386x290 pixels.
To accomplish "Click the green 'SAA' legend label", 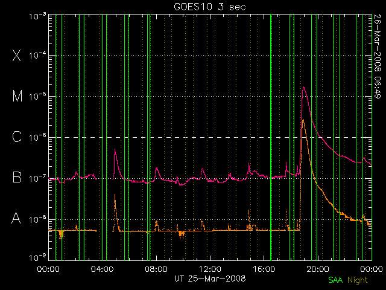I will [x=335, y=280].
